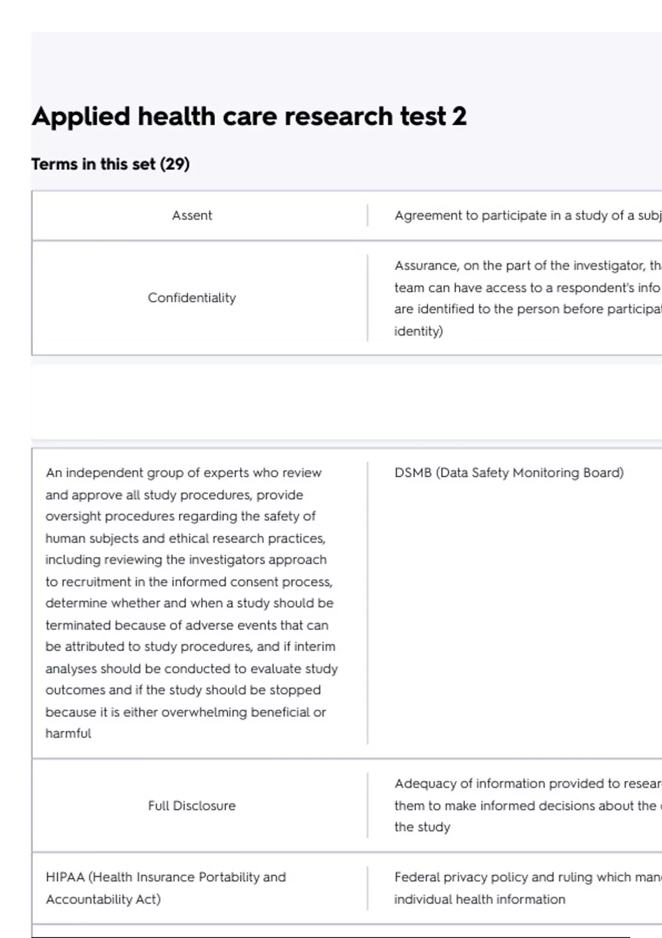Click the long definition starting "An independent group"
The width and height of the screenshot is (662, 938).
tap(191, 603)
